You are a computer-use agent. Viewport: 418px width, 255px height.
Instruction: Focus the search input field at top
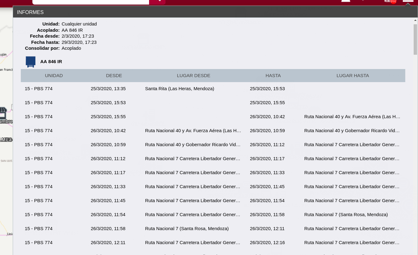tap(91, 2)
